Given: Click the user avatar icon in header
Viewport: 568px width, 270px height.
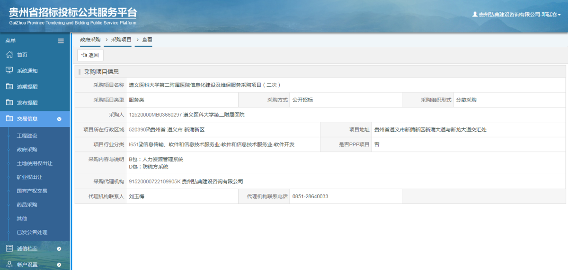Looking at the screenshot, I should 475,15.
